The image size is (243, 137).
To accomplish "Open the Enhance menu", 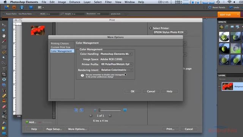I will pos(75,2).
